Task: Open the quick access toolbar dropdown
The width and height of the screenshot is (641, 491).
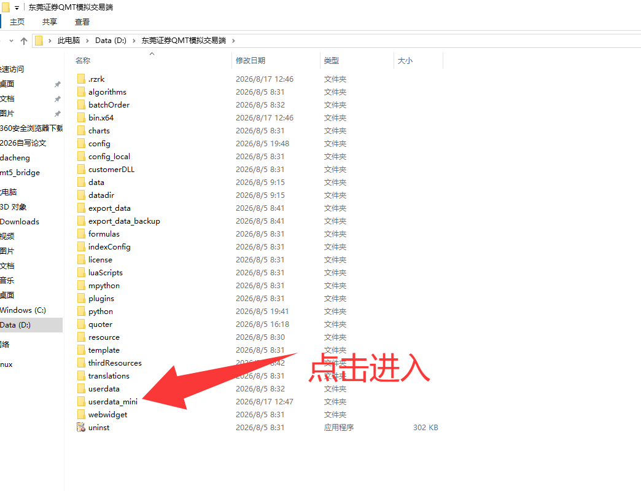Action: pyautogui.click(x=17, y=8)
